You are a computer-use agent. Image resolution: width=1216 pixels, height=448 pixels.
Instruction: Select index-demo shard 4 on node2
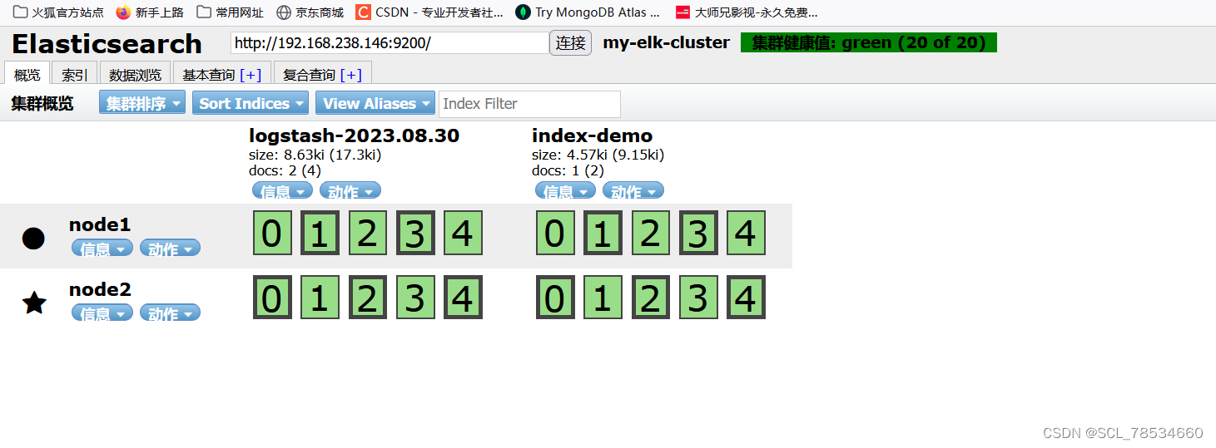(746, 298)
